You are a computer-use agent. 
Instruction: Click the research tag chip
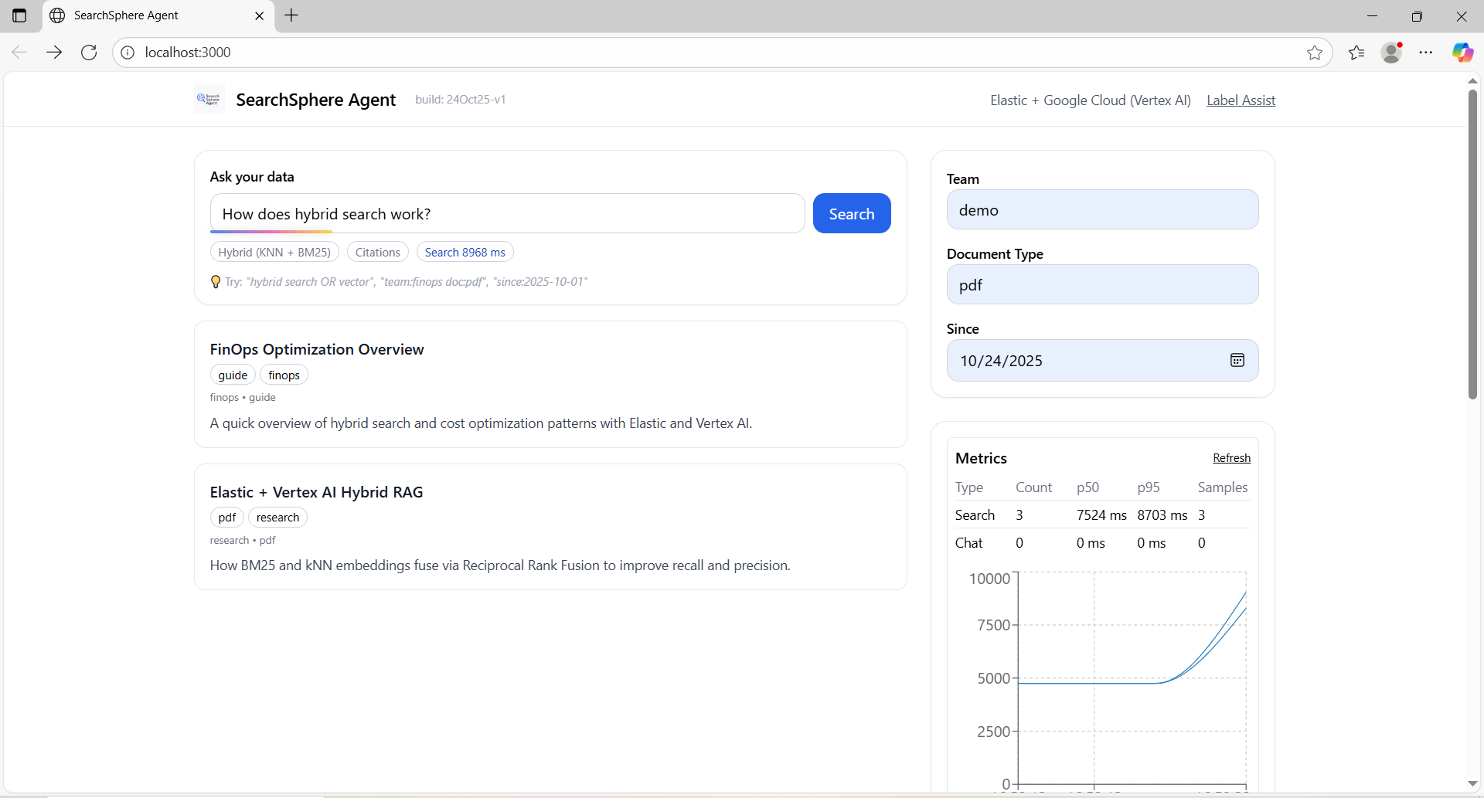[277, 517]
